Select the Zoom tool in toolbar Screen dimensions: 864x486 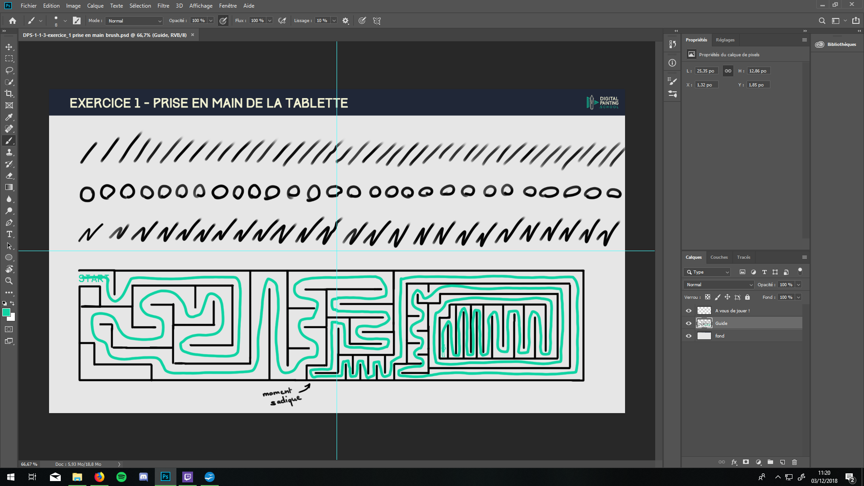click(x=9, y=281)
